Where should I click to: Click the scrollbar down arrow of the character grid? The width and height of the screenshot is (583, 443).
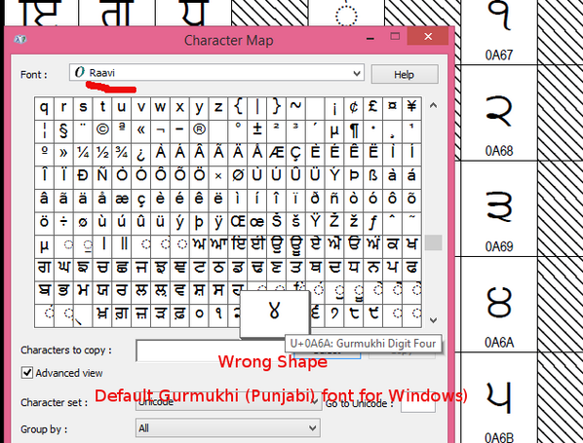433,319
